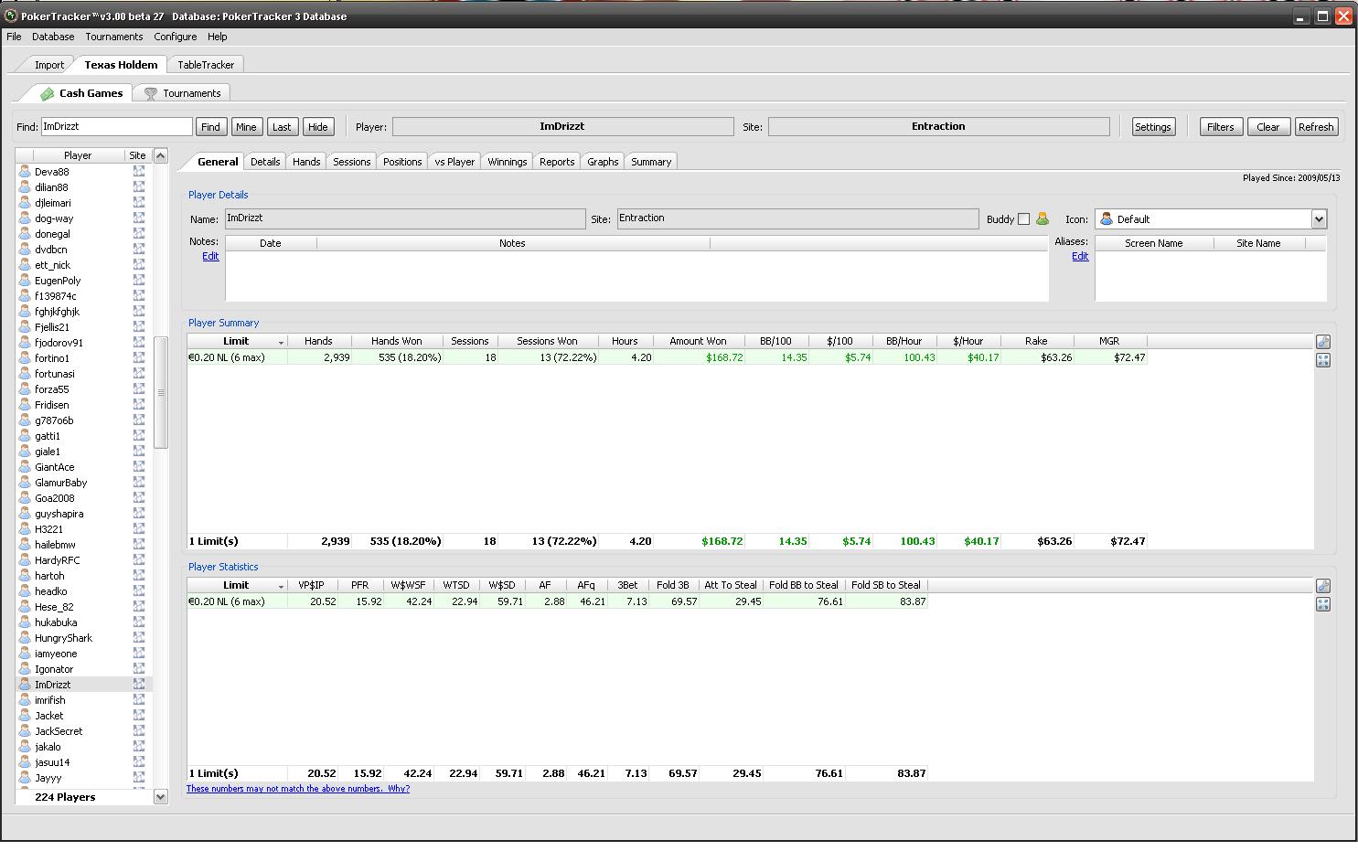Screen dimensions: 1358x851
Task: Click the Refresh button
Action: [x=1316, y=127]
